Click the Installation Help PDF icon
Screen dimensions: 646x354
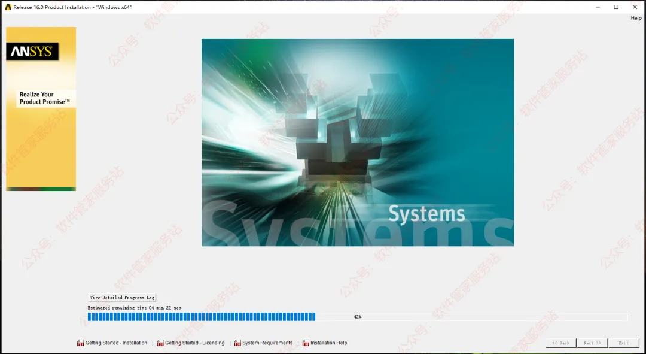pos(306,343)
